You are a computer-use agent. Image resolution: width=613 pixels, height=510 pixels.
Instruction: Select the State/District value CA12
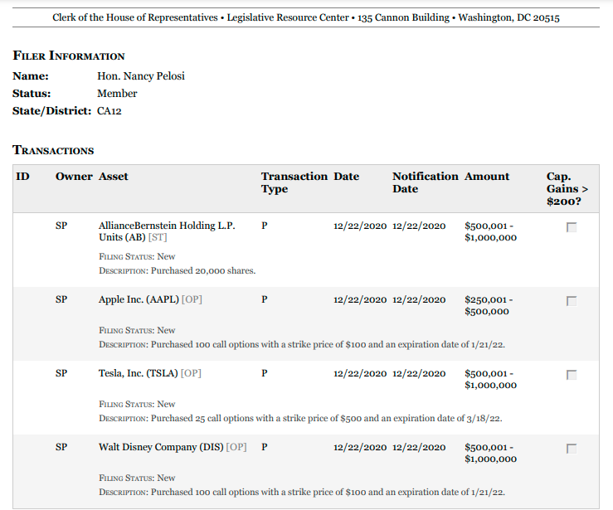pos(109,111)
